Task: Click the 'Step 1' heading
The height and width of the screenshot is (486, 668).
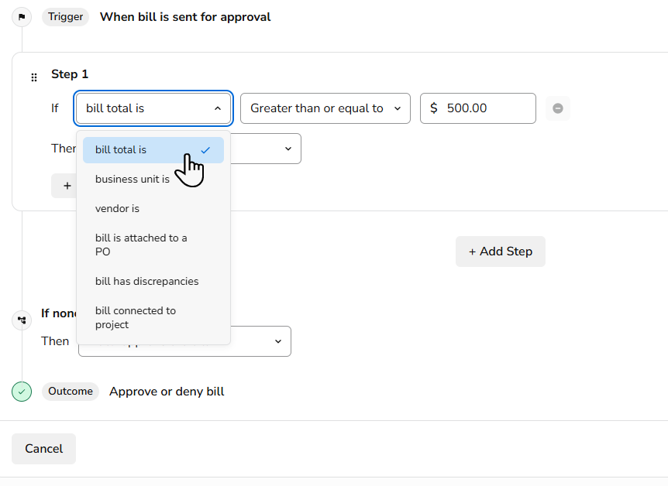Action: tap(70, 74)
